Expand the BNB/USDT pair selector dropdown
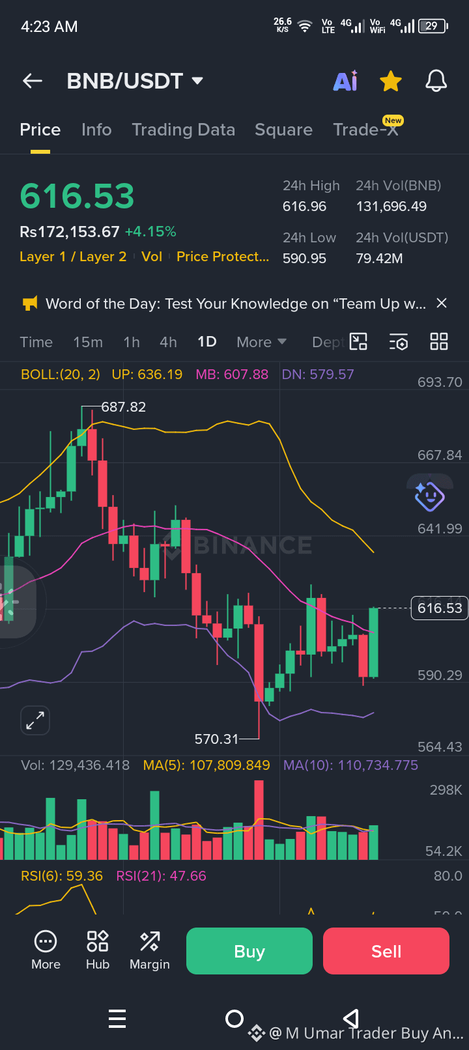This screenshot has width=469, height=1050. tap(197, 81)
